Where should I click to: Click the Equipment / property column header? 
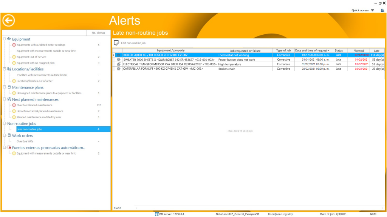(170, 50)
